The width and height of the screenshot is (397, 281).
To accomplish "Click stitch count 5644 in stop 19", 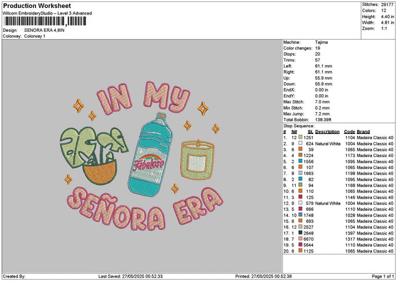I will click(x=308, y=245).
